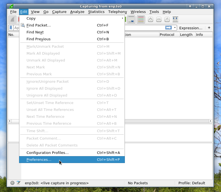
Task: Open the Go menu
Action: point(46,12)
